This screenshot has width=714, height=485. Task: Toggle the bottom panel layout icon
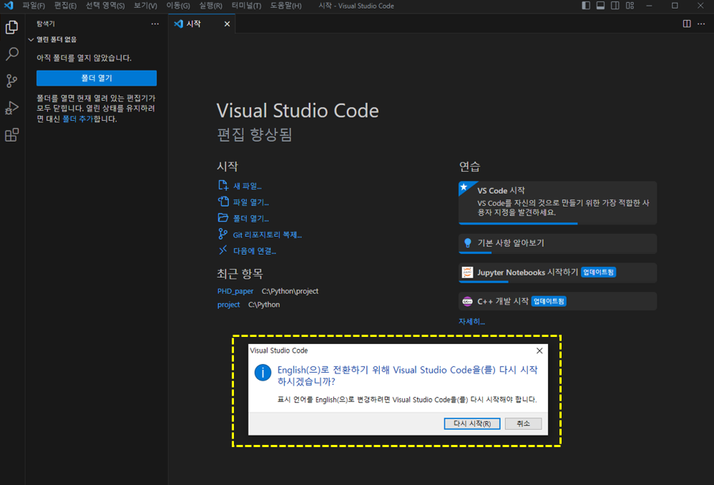click(x=601, y=6)
